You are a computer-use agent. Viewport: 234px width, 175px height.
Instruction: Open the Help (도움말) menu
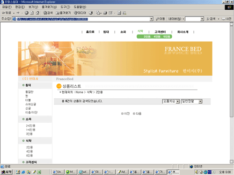[80, 7]
